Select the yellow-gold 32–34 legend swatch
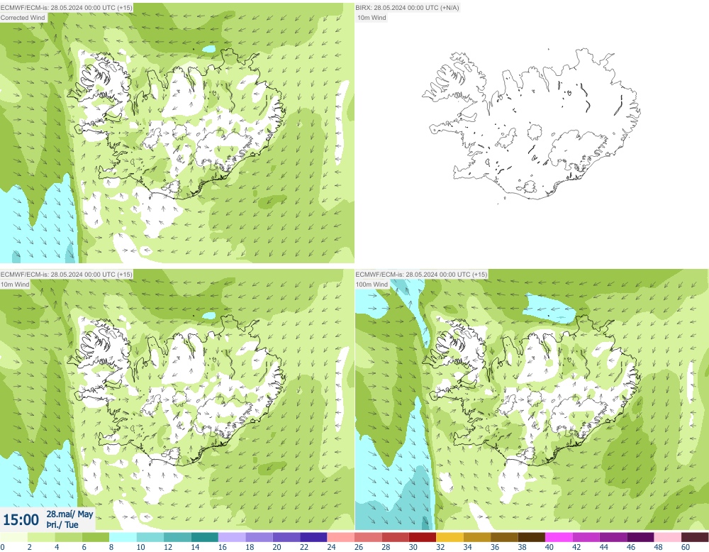 450,537
